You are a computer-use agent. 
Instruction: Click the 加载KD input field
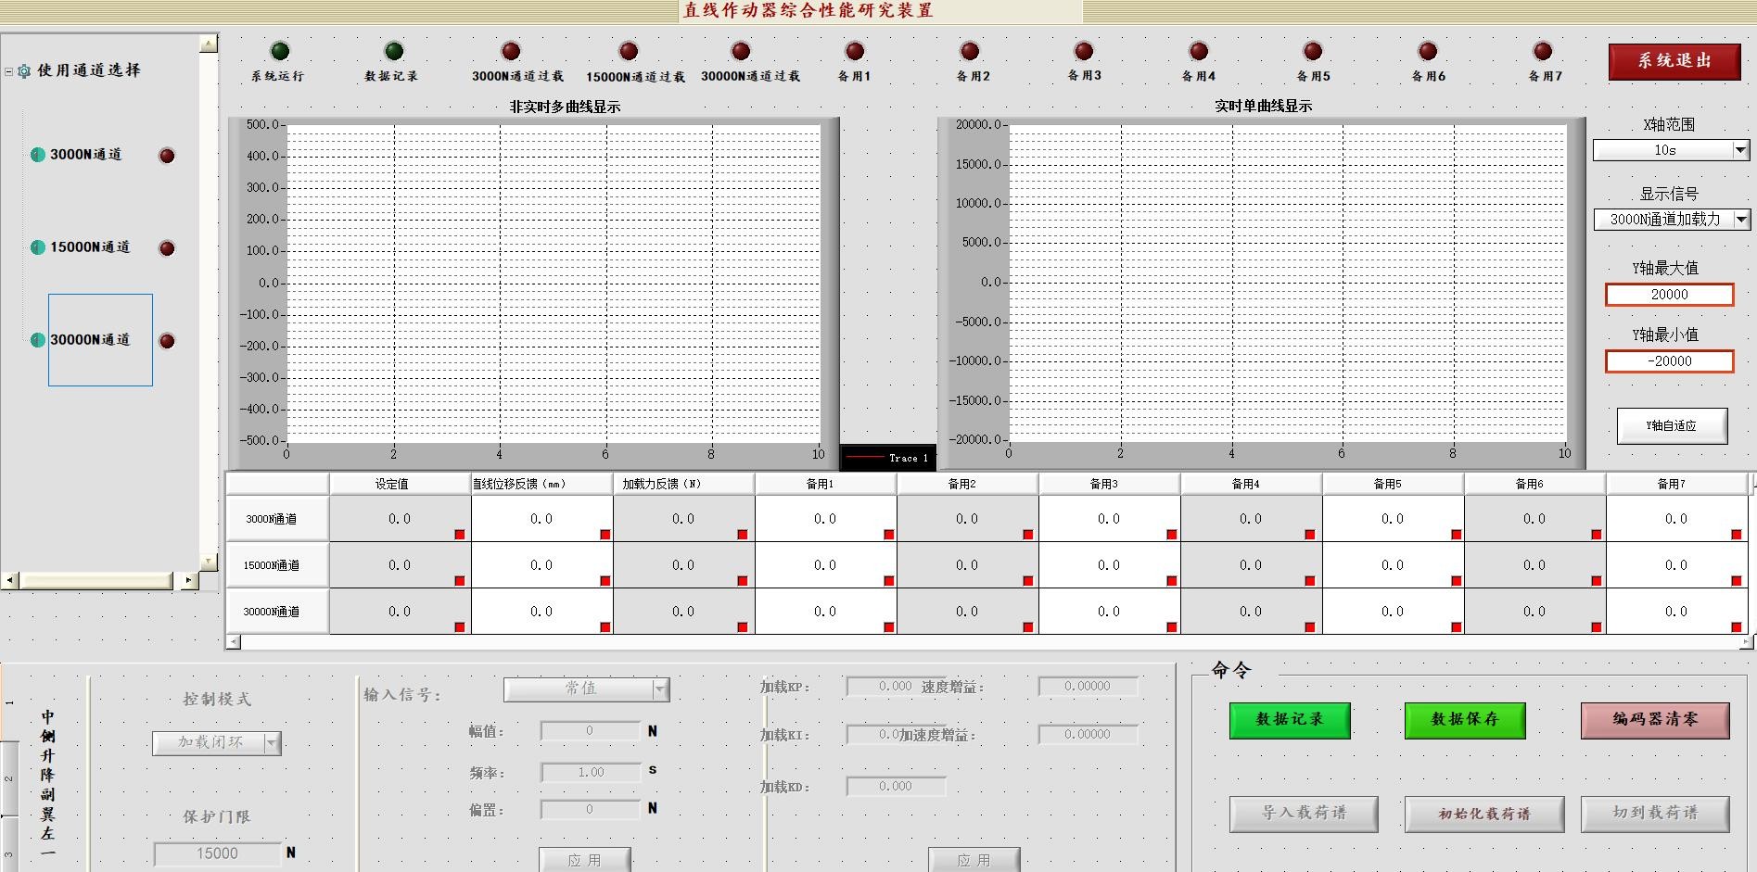896,787
